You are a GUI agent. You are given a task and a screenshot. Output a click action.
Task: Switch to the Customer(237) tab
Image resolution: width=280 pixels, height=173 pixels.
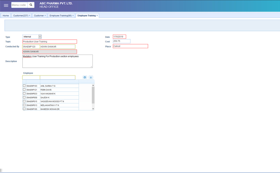20,16
